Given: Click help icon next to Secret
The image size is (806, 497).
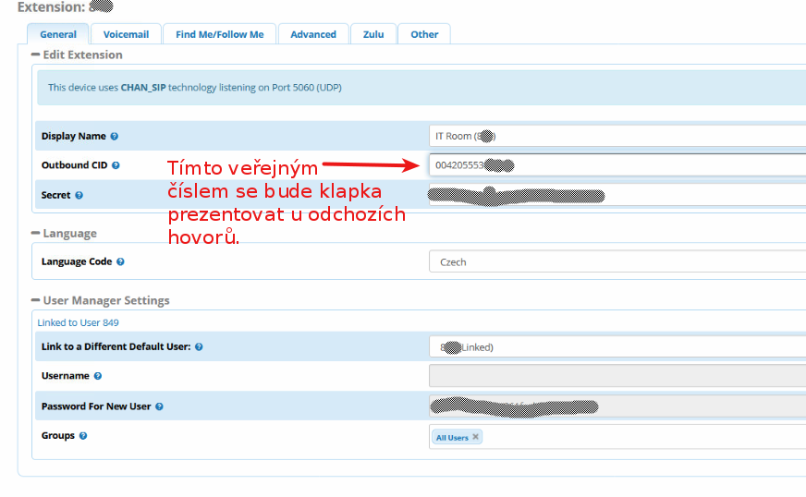Looking at the screenshot, I should coord(79,196).
